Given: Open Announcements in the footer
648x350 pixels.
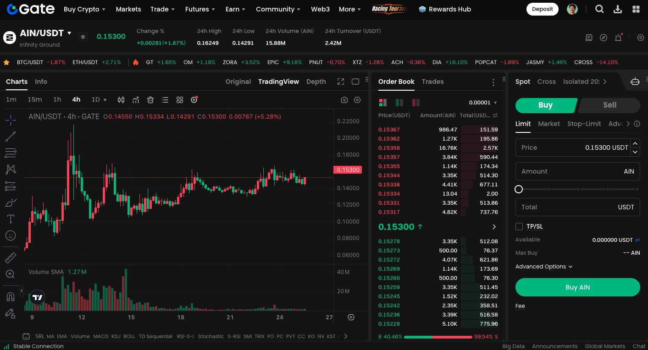Looking at the screenshot, I should pyautogui.click(x=554, y=346).
